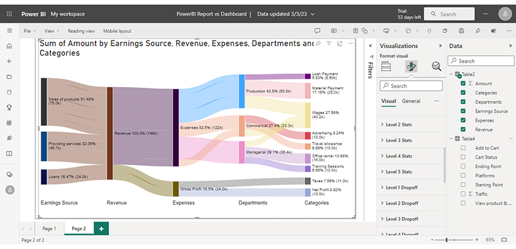Image resolution: width=516 pixels, height=249 pixels.
Task: Click the save icon in toolbar
Action: click(x=461, y=31)
